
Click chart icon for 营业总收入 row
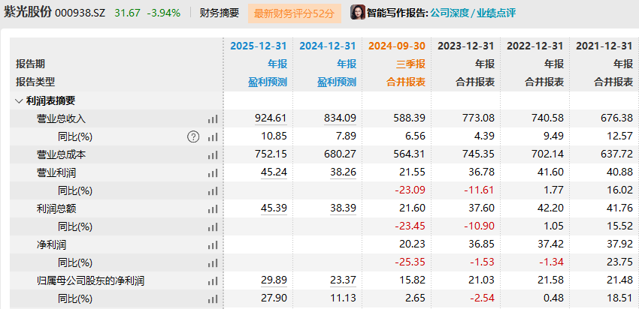(213, 118)
